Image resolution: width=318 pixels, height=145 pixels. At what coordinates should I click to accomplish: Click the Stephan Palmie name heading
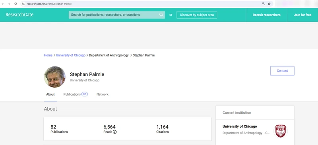[87, 74]
